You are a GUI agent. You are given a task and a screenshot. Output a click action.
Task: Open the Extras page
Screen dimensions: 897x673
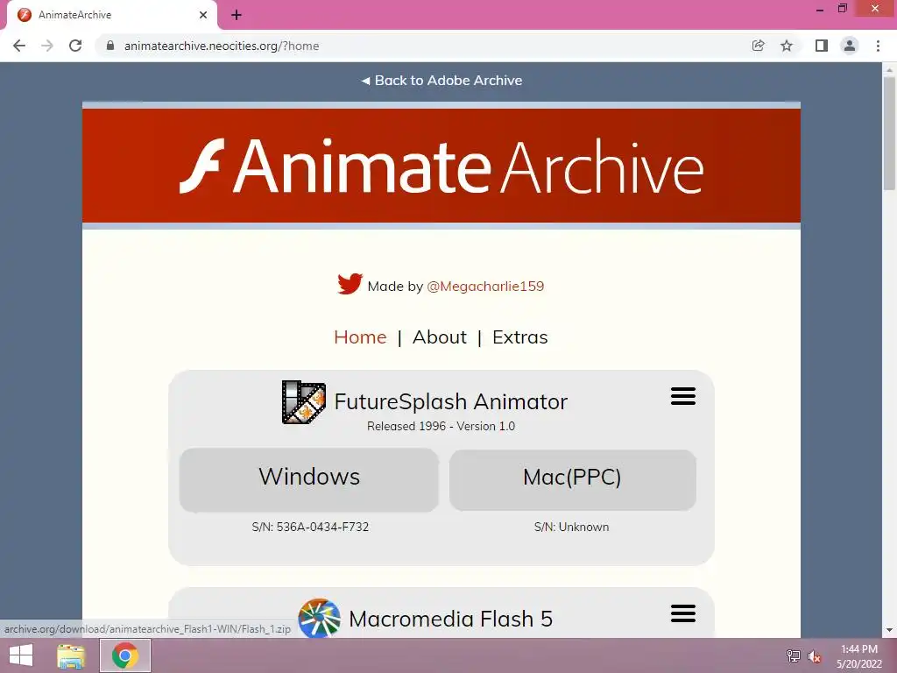coord(520,337)
